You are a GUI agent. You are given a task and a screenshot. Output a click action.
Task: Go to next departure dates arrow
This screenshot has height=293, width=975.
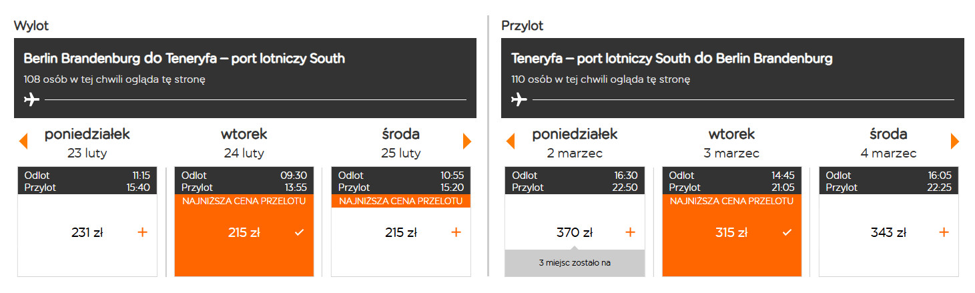[x=466, y=141]
